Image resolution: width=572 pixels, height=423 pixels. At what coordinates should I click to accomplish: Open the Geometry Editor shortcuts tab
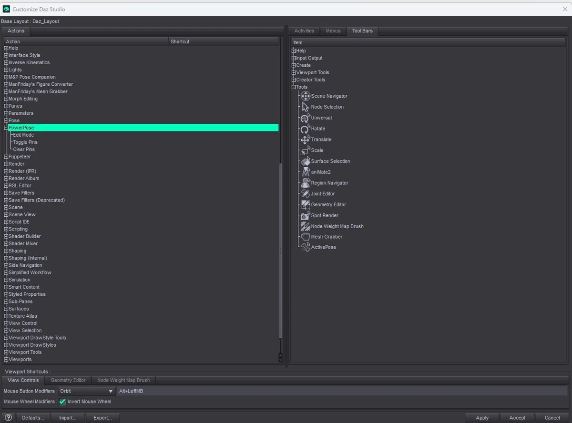tap(68, 380)
